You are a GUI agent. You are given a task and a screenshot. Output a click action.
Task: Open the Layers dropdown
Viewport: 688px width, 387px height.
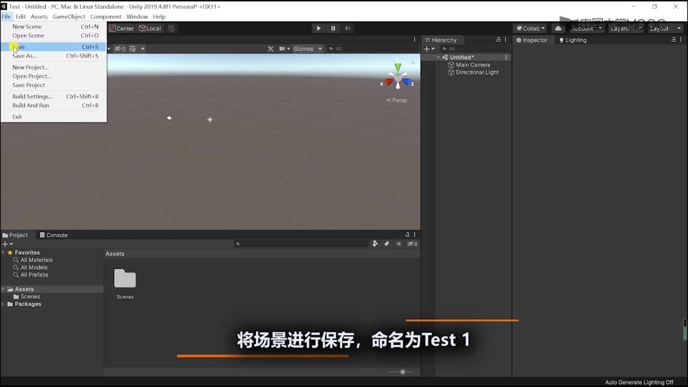[625, 28]
